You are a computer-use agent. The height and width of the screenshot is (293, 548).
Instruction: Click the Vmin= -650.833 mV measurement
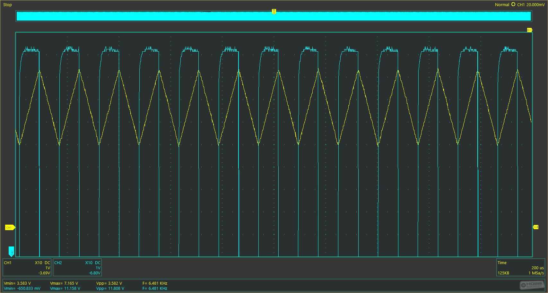click(22, 289)
